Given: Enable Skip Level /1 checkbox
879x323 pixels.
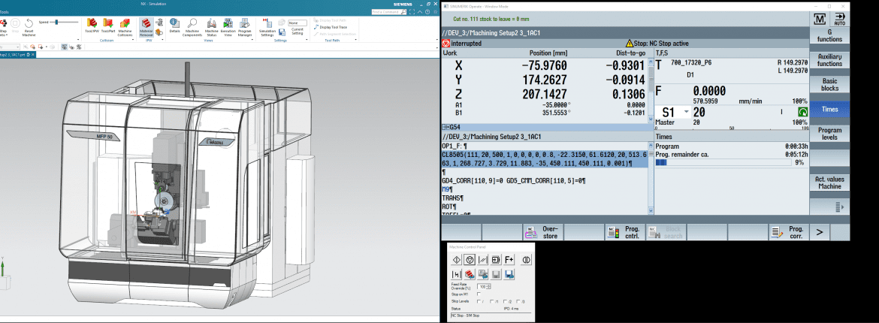Looking at the screenshot, I should [x=491, y=301].
